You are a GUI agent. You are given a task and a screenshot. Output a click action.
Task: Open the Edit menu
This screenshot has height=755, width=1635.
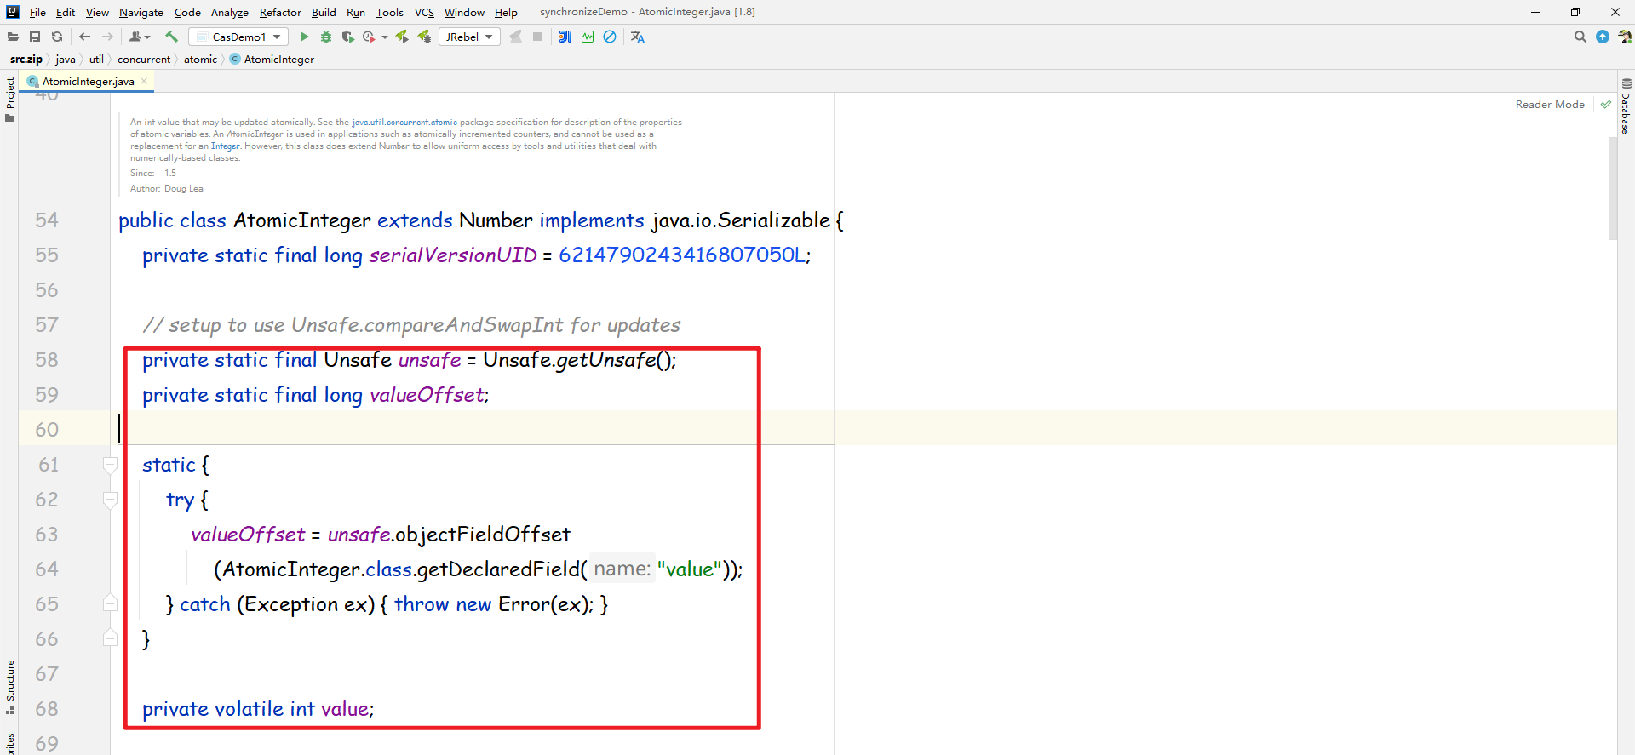(x=66, y=12)
